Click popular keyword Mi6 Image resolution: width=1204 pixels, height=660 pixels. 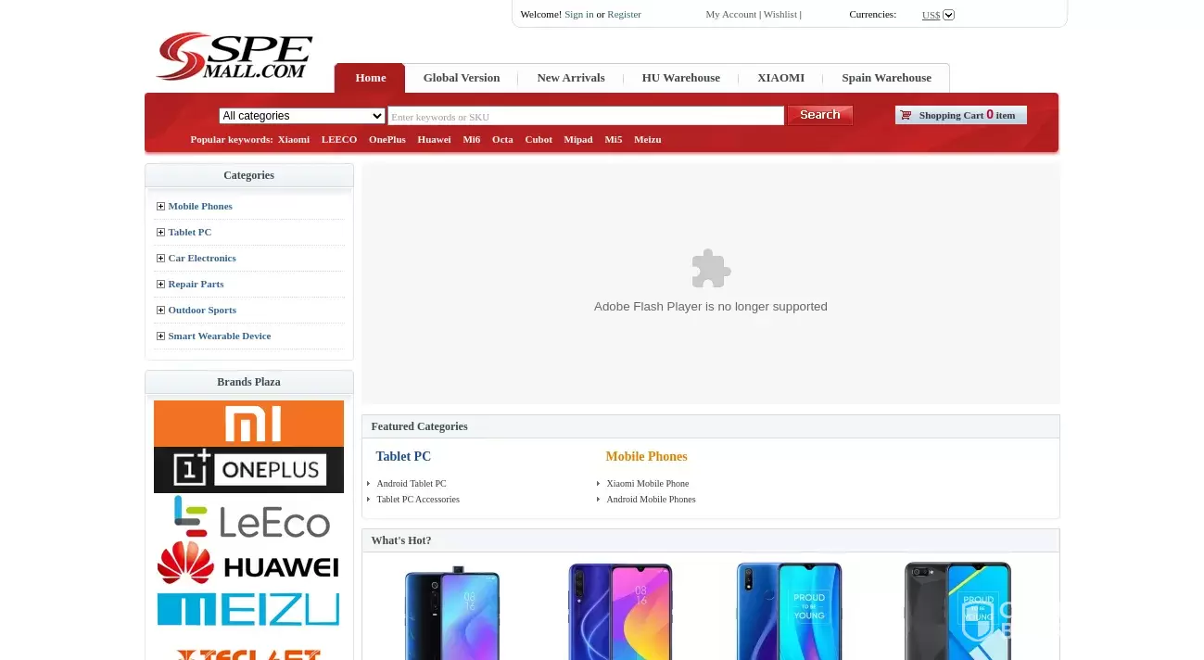pos(472,139)
